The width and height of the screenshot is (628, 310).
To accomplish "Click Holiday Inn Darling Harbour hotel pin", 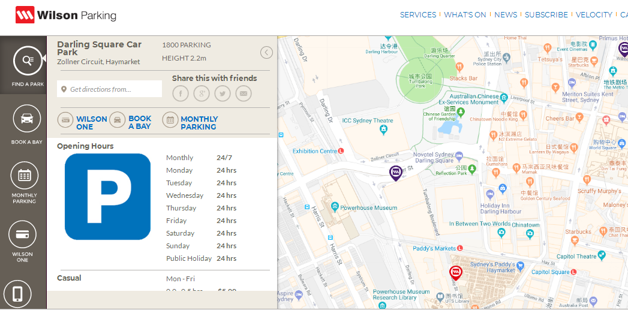I will (489, 195).
